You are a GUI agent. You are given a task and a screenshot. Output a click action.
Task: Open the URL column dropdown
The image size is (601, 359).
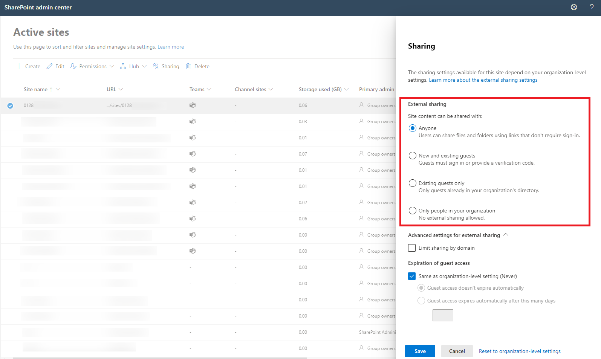[121, 89]
